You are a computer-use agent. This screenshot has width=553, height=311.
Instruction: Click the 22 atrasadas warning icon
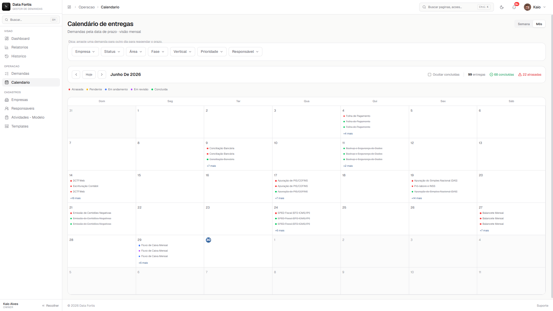tap(520, 74)
